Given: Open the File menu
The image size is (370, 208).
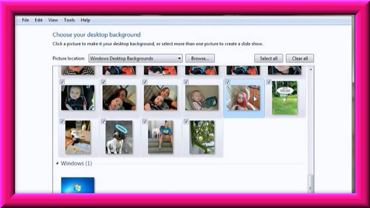Looking at the screenshot, I should (x=25, y=20).
